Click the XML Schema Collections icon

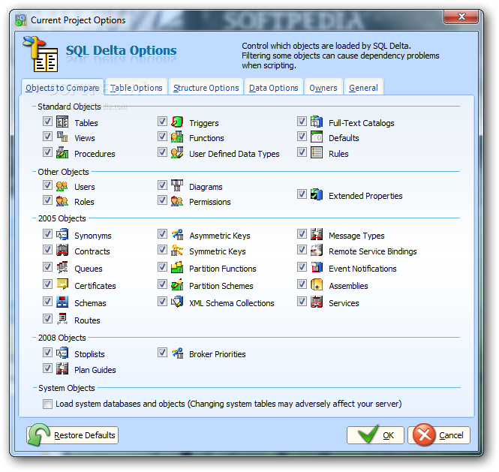(x=177, y=302)
